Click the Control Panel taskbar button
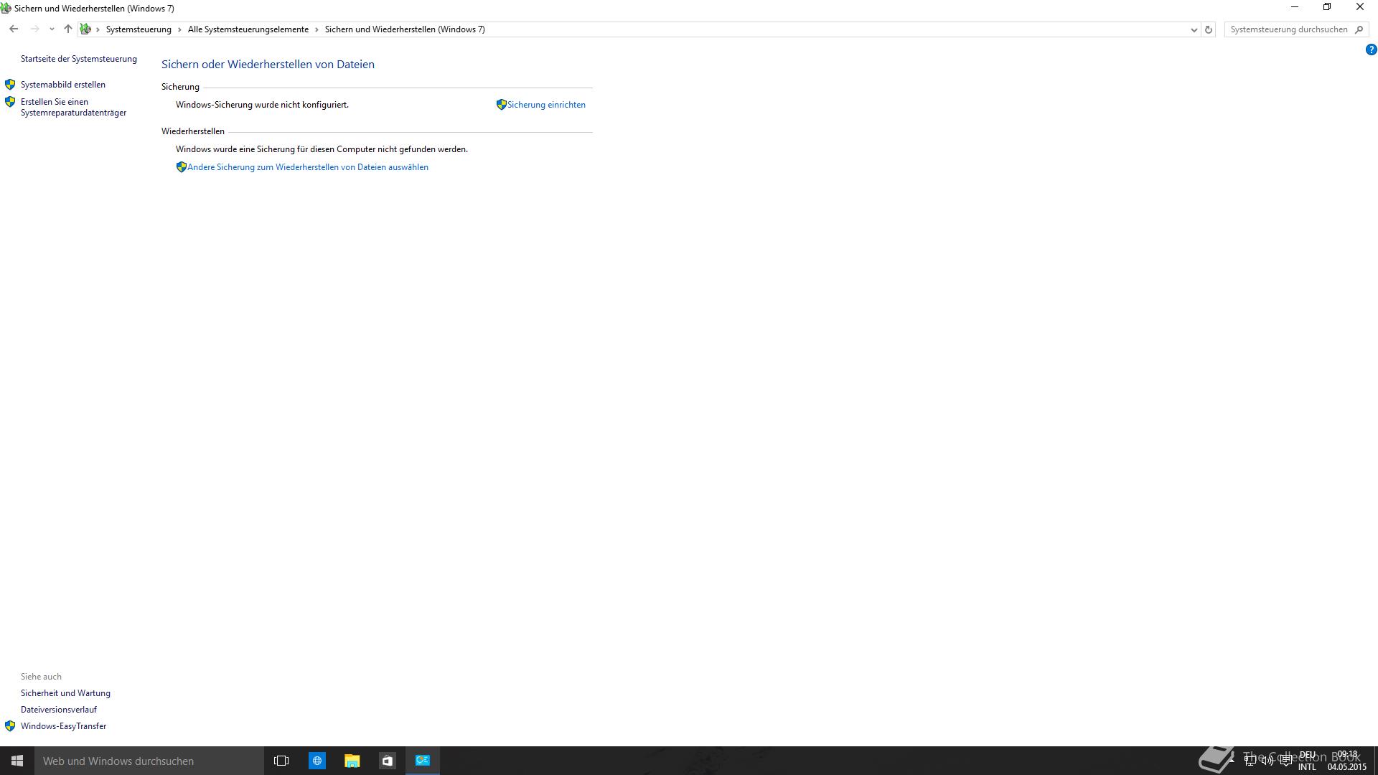This screenshot has height=775, width=1378. pyautogui.click(x=423, y=761)
